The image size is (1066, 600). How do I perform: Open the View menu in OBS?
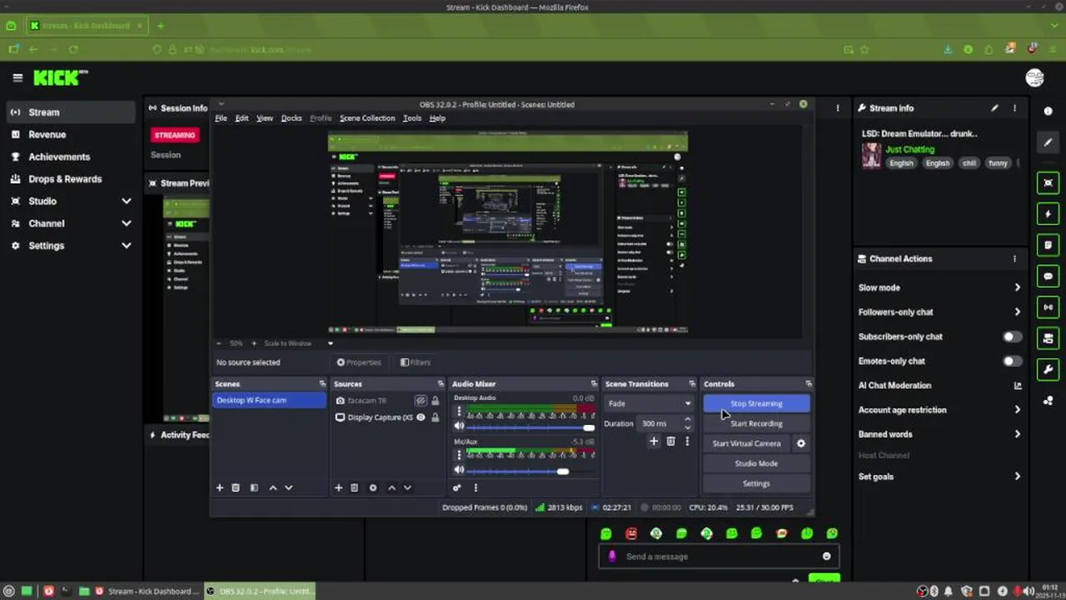pos(265,118)
